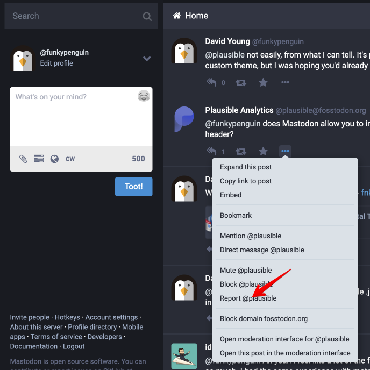Open the more menu on David Young's post
The width and height of the screenshot is (370, 370).
click(x=285, y=82)
